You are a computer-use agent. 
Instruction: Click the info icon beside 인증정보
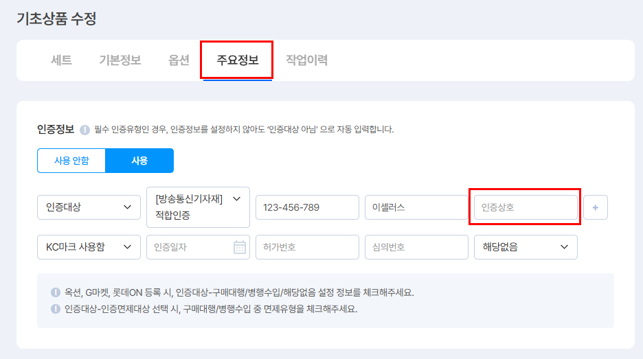[85, 129]
